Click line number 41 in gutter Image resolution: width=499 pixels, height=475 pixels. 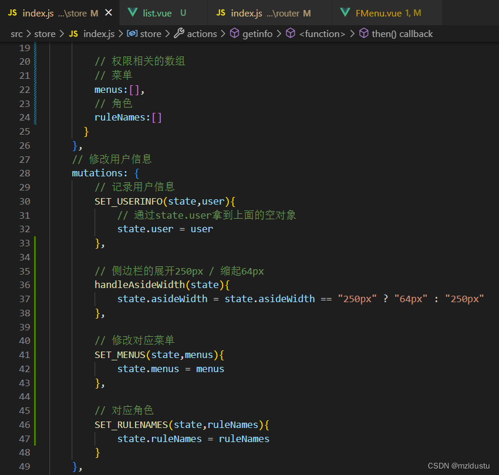[25, 355]
